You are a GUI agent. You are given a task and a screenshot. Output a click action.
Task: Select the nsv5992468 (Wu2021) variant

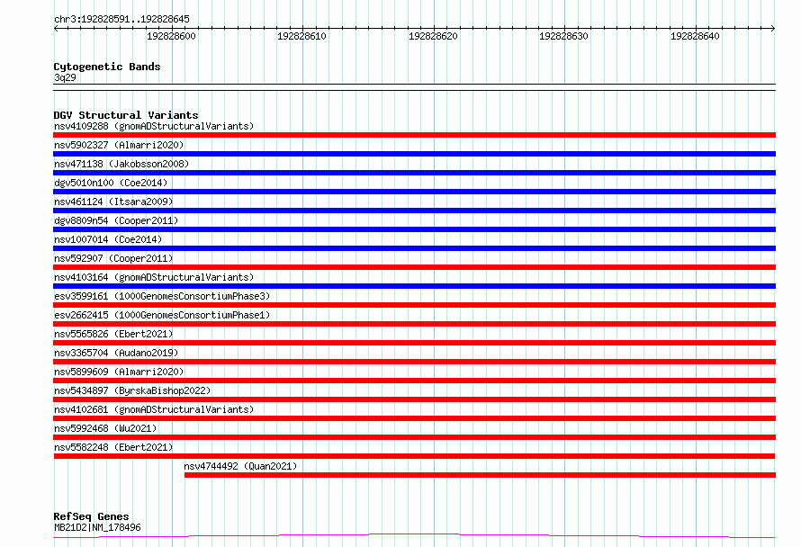click(x=105, y=428)
